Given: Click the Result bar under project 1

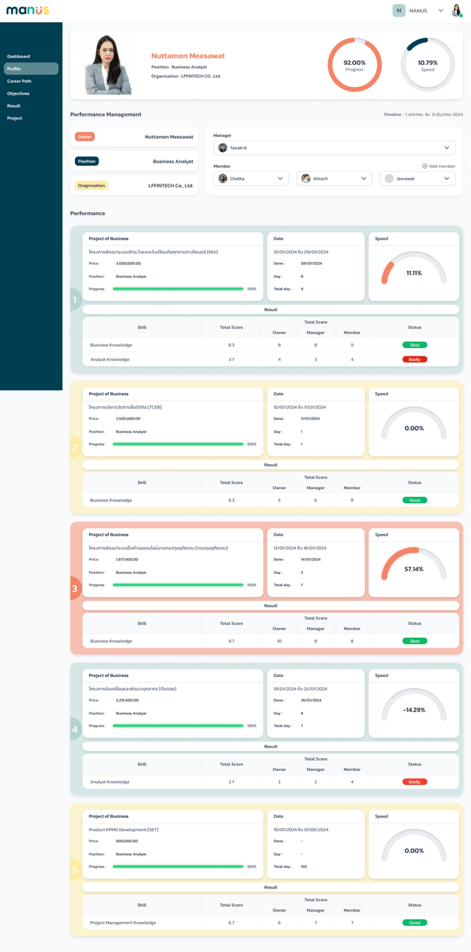Looking at the screenshot, I should click(x=270, y=310).
